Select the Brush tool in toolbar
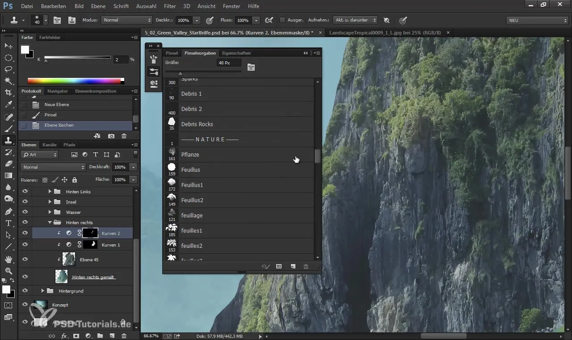Viewport: 572px width, 340px height. [x=8, y=128]
